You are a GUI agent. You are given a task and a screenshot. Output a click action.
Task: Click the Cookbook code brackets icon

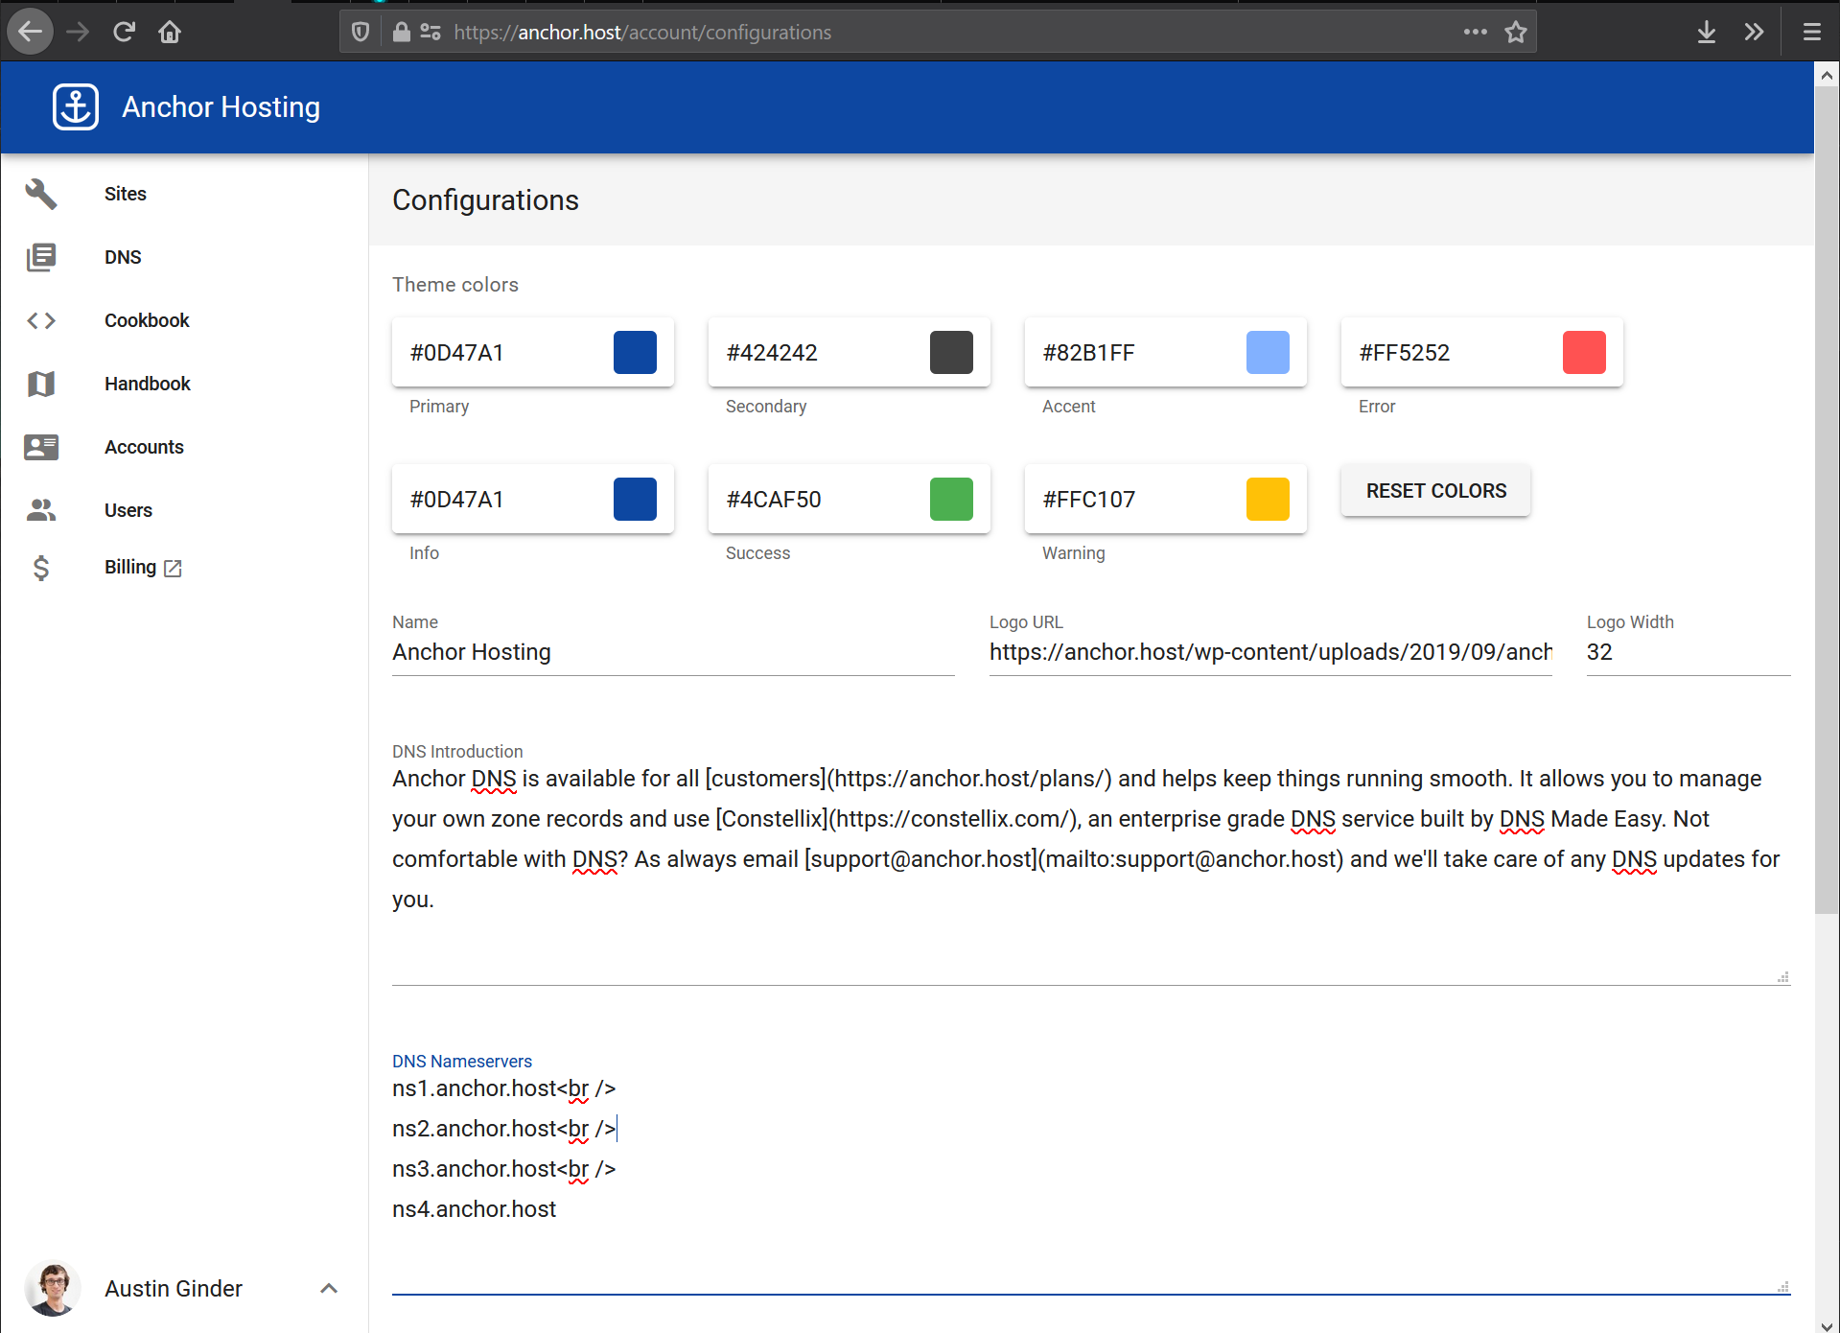pyautogui.click(x=41, y=320)
